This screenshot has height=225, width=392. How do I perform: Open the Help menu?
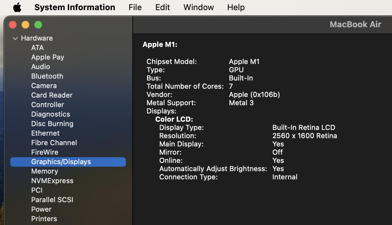pos(236,7)
